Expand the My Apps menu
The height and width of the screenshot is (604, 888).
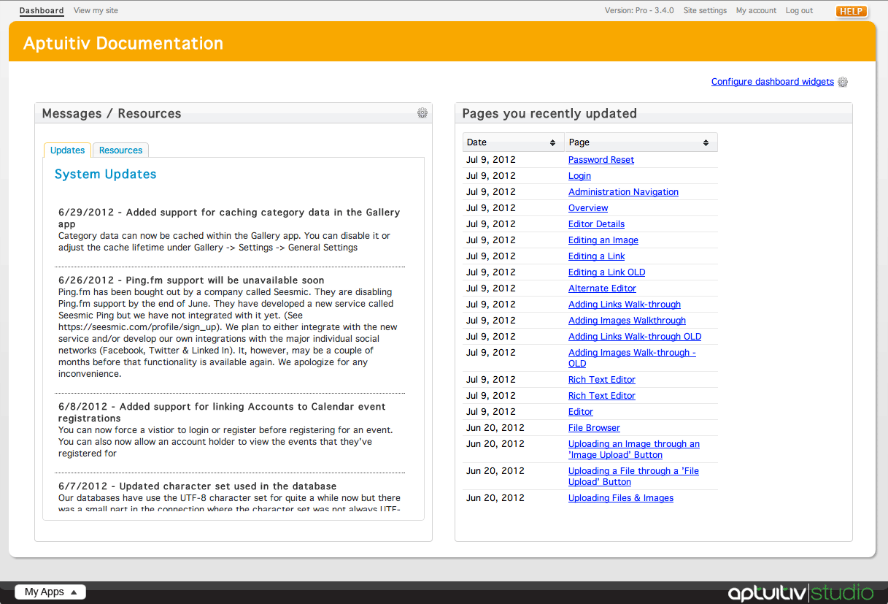coord(50,592)
